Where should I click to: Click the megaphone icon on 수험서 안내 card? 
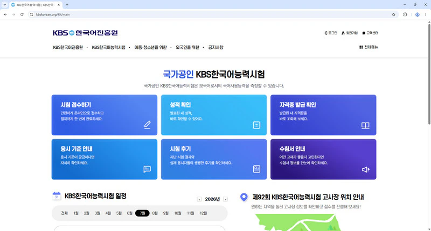point(366,170)
